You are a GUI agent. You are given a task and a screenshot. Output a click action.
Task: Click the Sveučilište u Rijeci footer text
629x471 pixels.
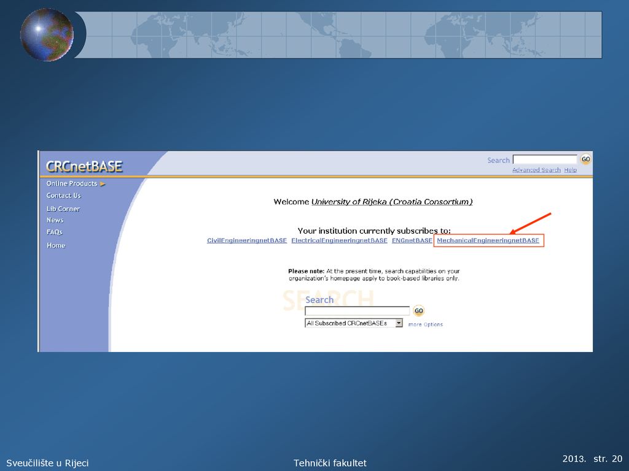(x=47, y=463)
